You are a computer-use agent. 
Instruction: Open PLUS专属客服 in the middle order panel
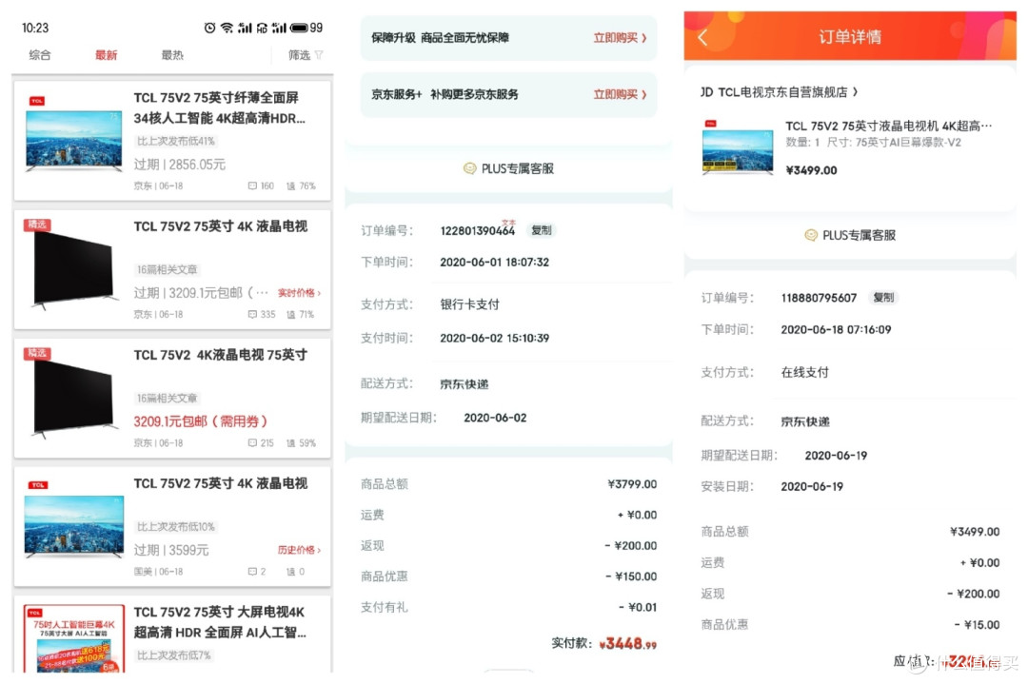(508, 169)
